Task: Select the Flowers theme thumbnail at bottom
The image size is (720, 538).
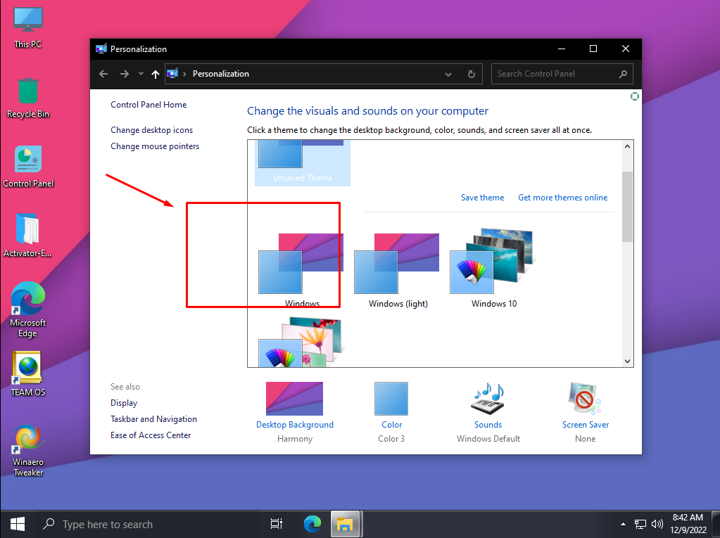Action: tap(302, 342)
